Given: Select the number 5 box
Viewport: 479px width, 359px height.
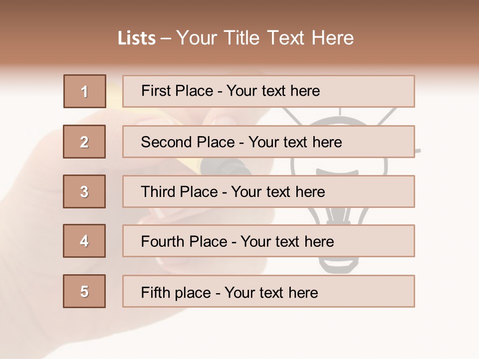Looking at the screenshot, I should point(84,291).
